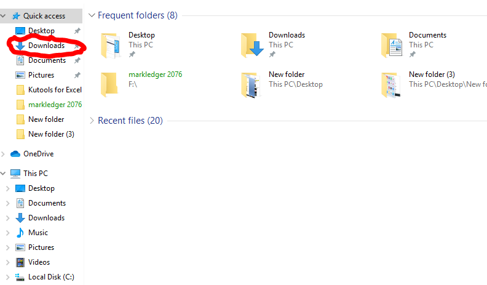Screen dimensions: 487x285
Task: Click the Recent files (20) header
Action: (x=130, y=121)
